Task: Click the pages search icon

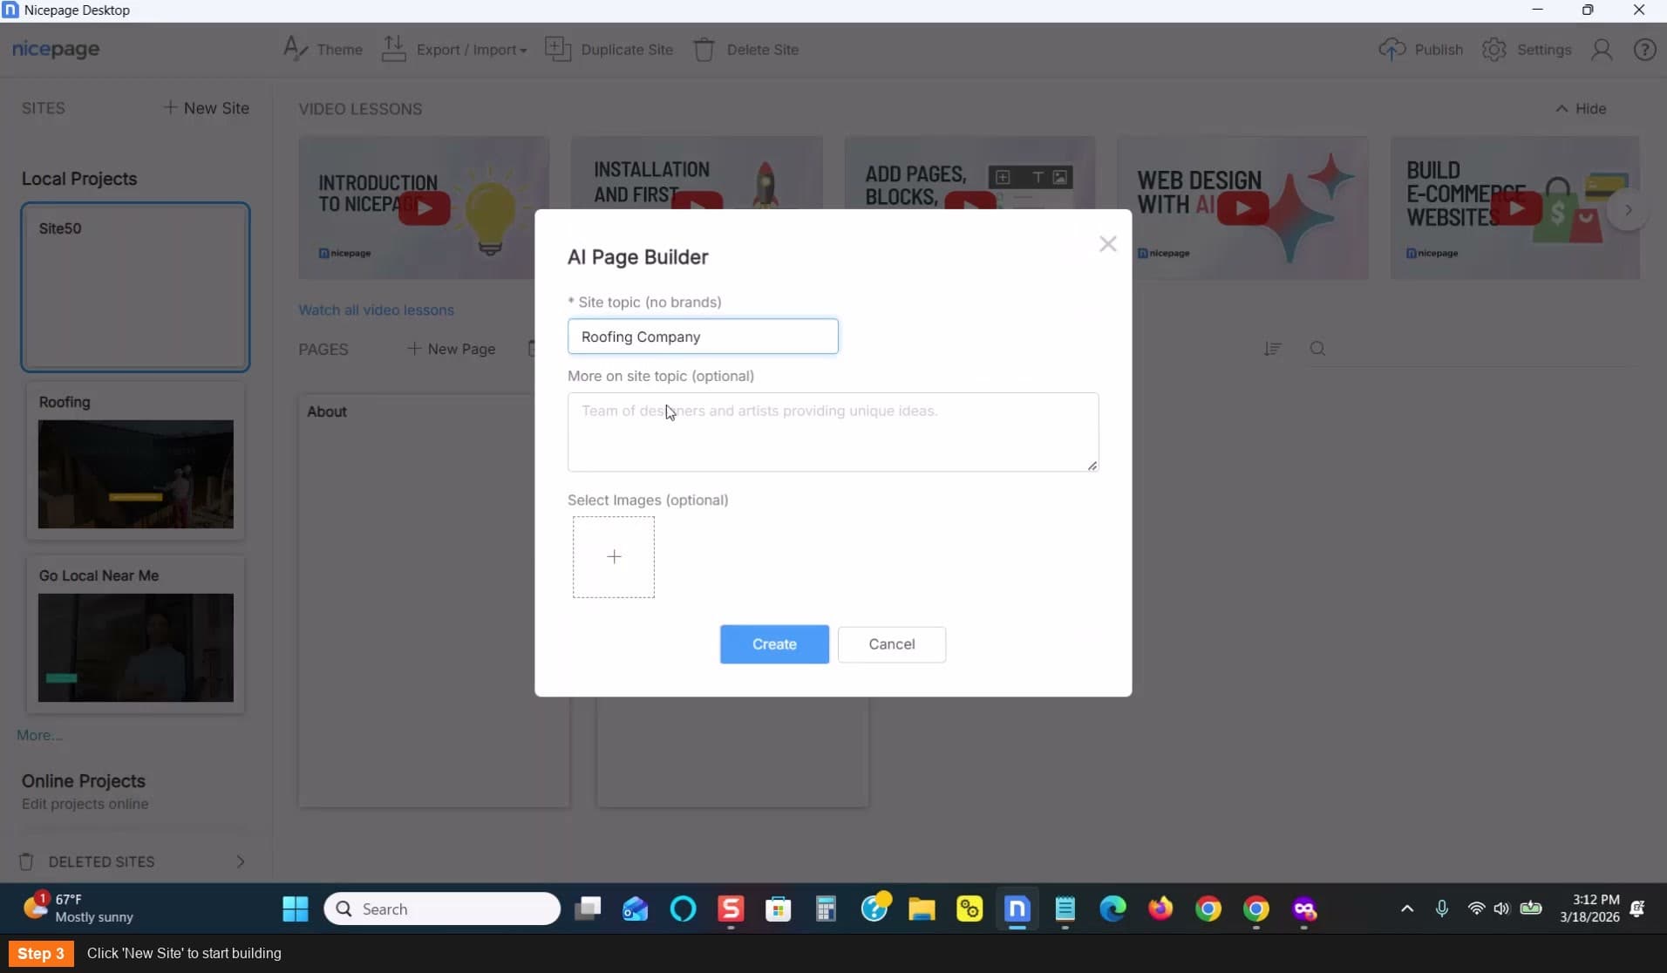Action: pyautogui.click(x=1317, y=349)
